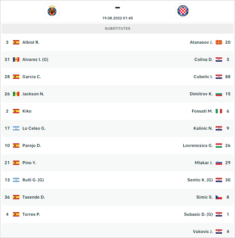Image resolution: width=235 pixels, height=238 pixels.
Task: Click the SUBSTITUTES section header
Action: pos(117,29)
